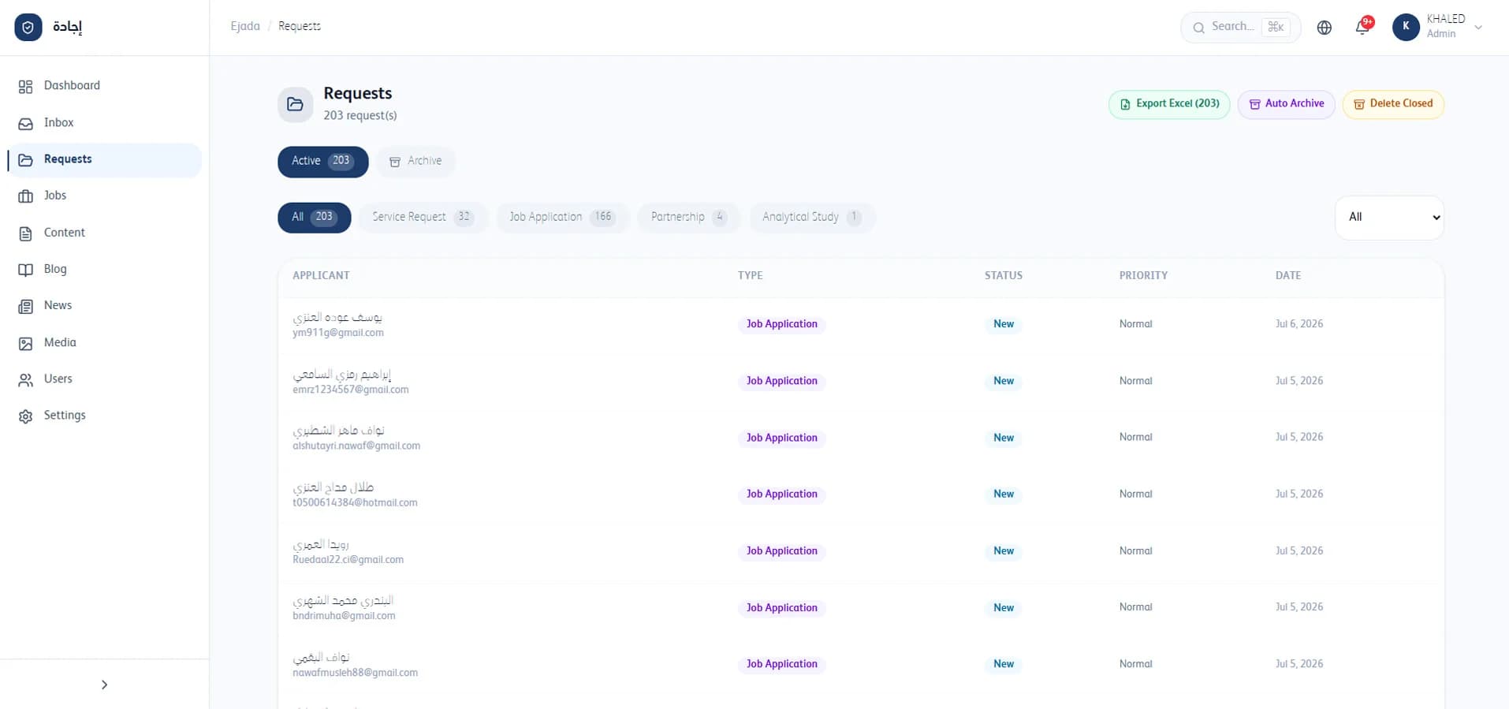This screenshot has height=709, width=1509.
Task: Open Blog book icon in the sidebar
Action: click(x=26, y=270)
